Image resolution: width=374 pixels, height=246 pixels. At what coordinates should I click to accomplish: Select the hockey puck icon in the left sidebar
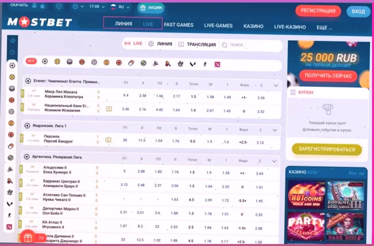pyautogui.click(x=11, y=88)
